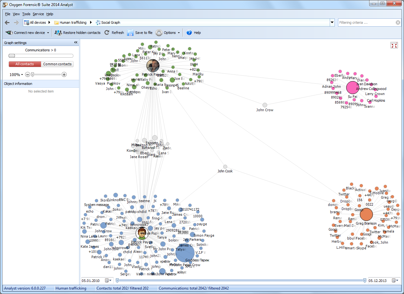Image resolution: width=404 pixels, height=294 pixels.
Task: Click the Help label in the toolbar
Action: click(x=197, y=33)
